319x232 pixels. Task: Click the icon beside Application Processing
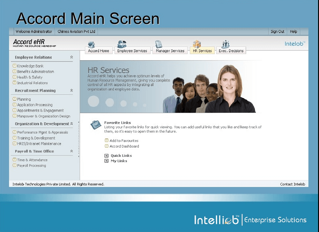click(x=14, y=105)
